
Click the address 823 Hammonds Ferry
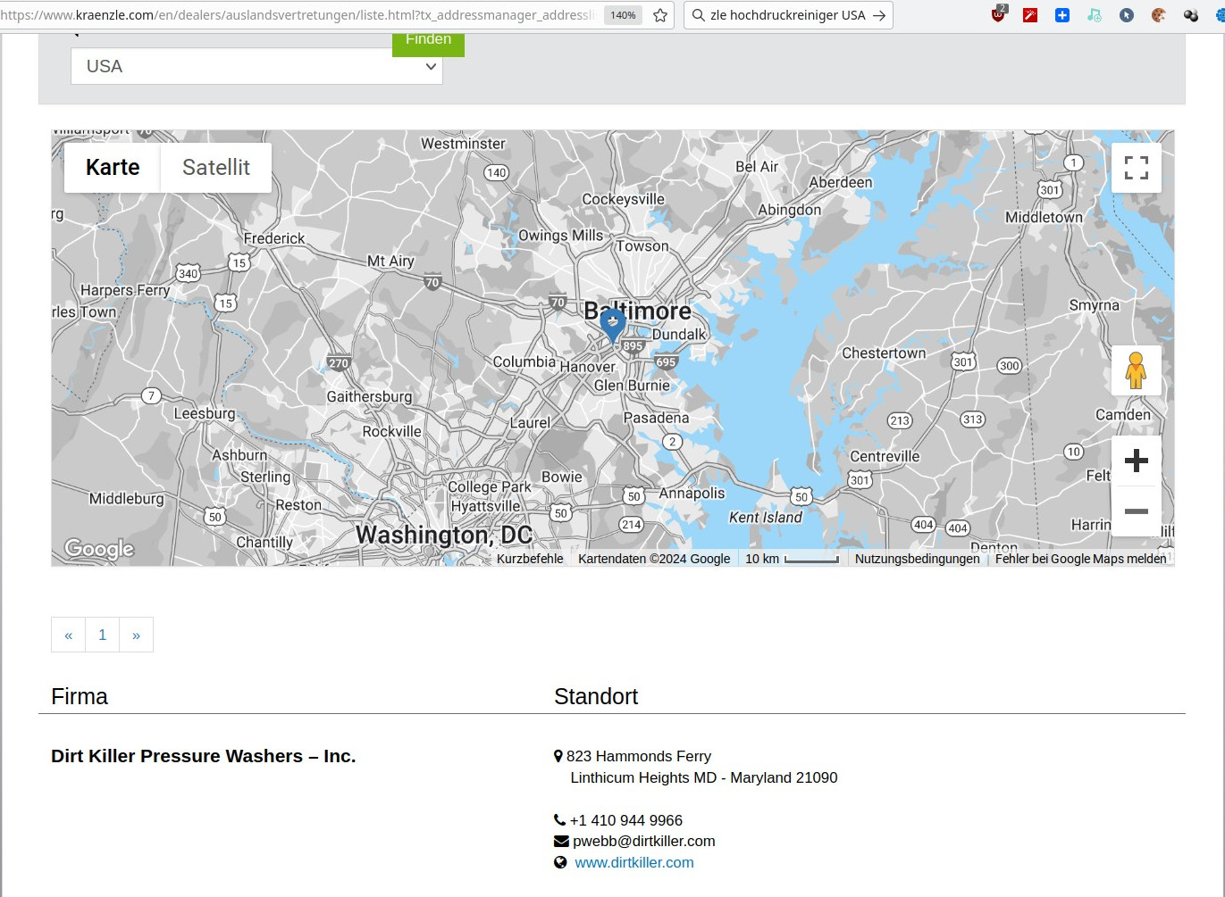(639, 756)
